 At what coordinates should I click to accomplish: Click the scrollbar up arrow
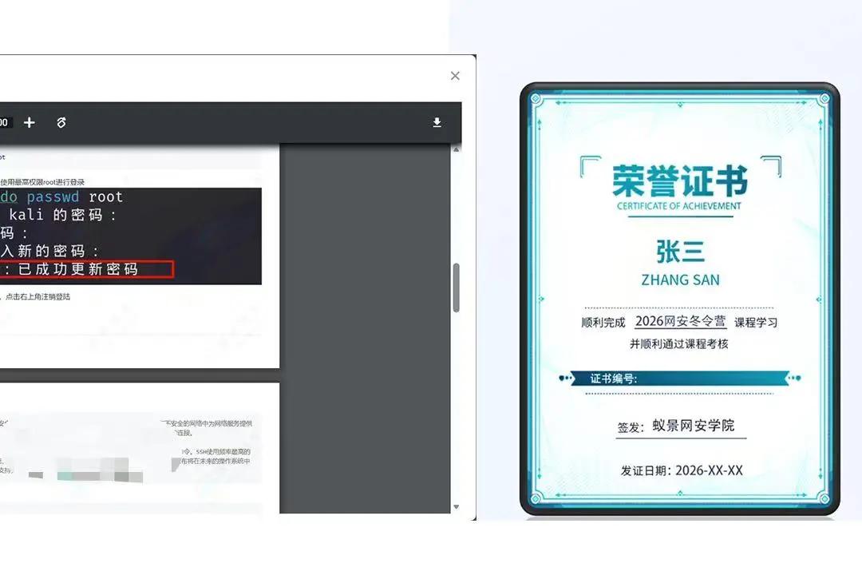click(456, 149)
